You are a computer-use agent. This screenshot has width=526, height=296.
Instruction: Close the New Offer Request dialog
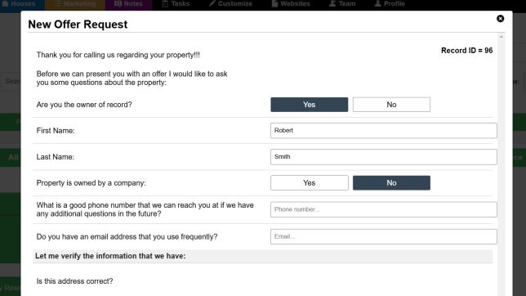point(500,19)
